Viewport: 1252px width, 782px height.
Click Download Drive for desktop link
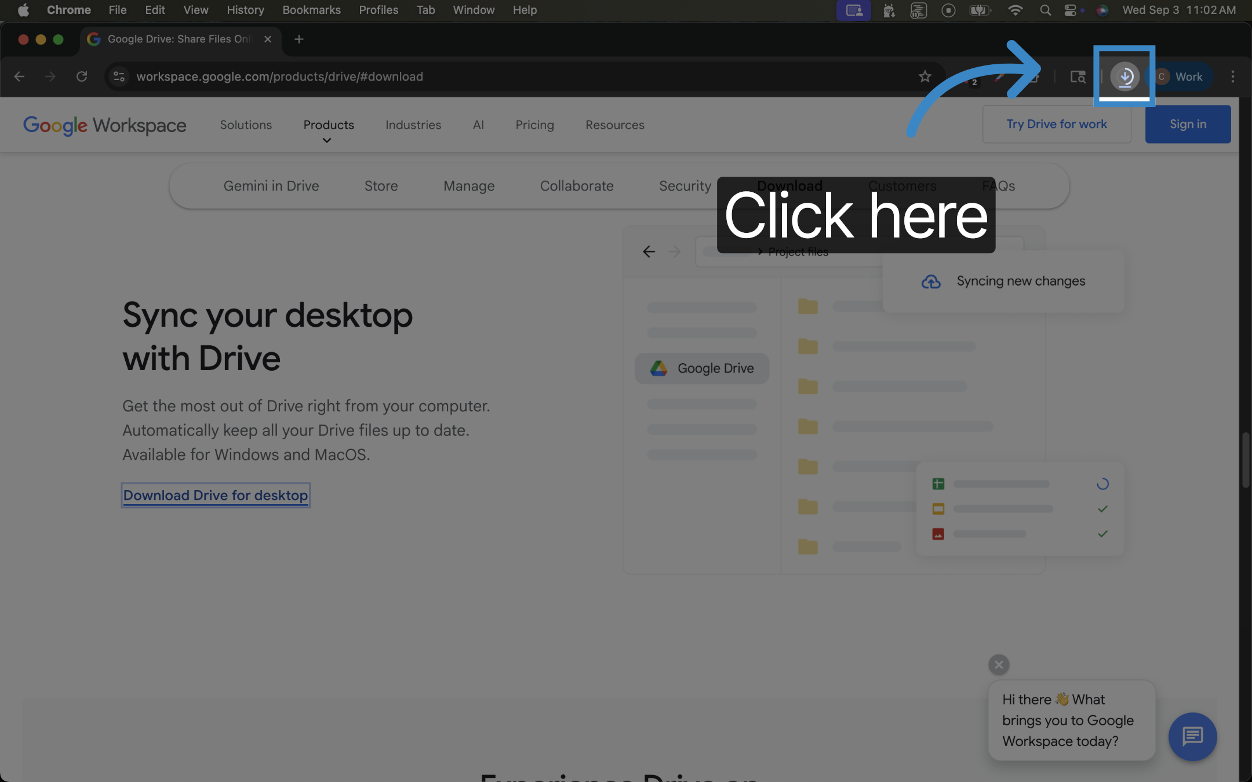(x=216, y=495)
